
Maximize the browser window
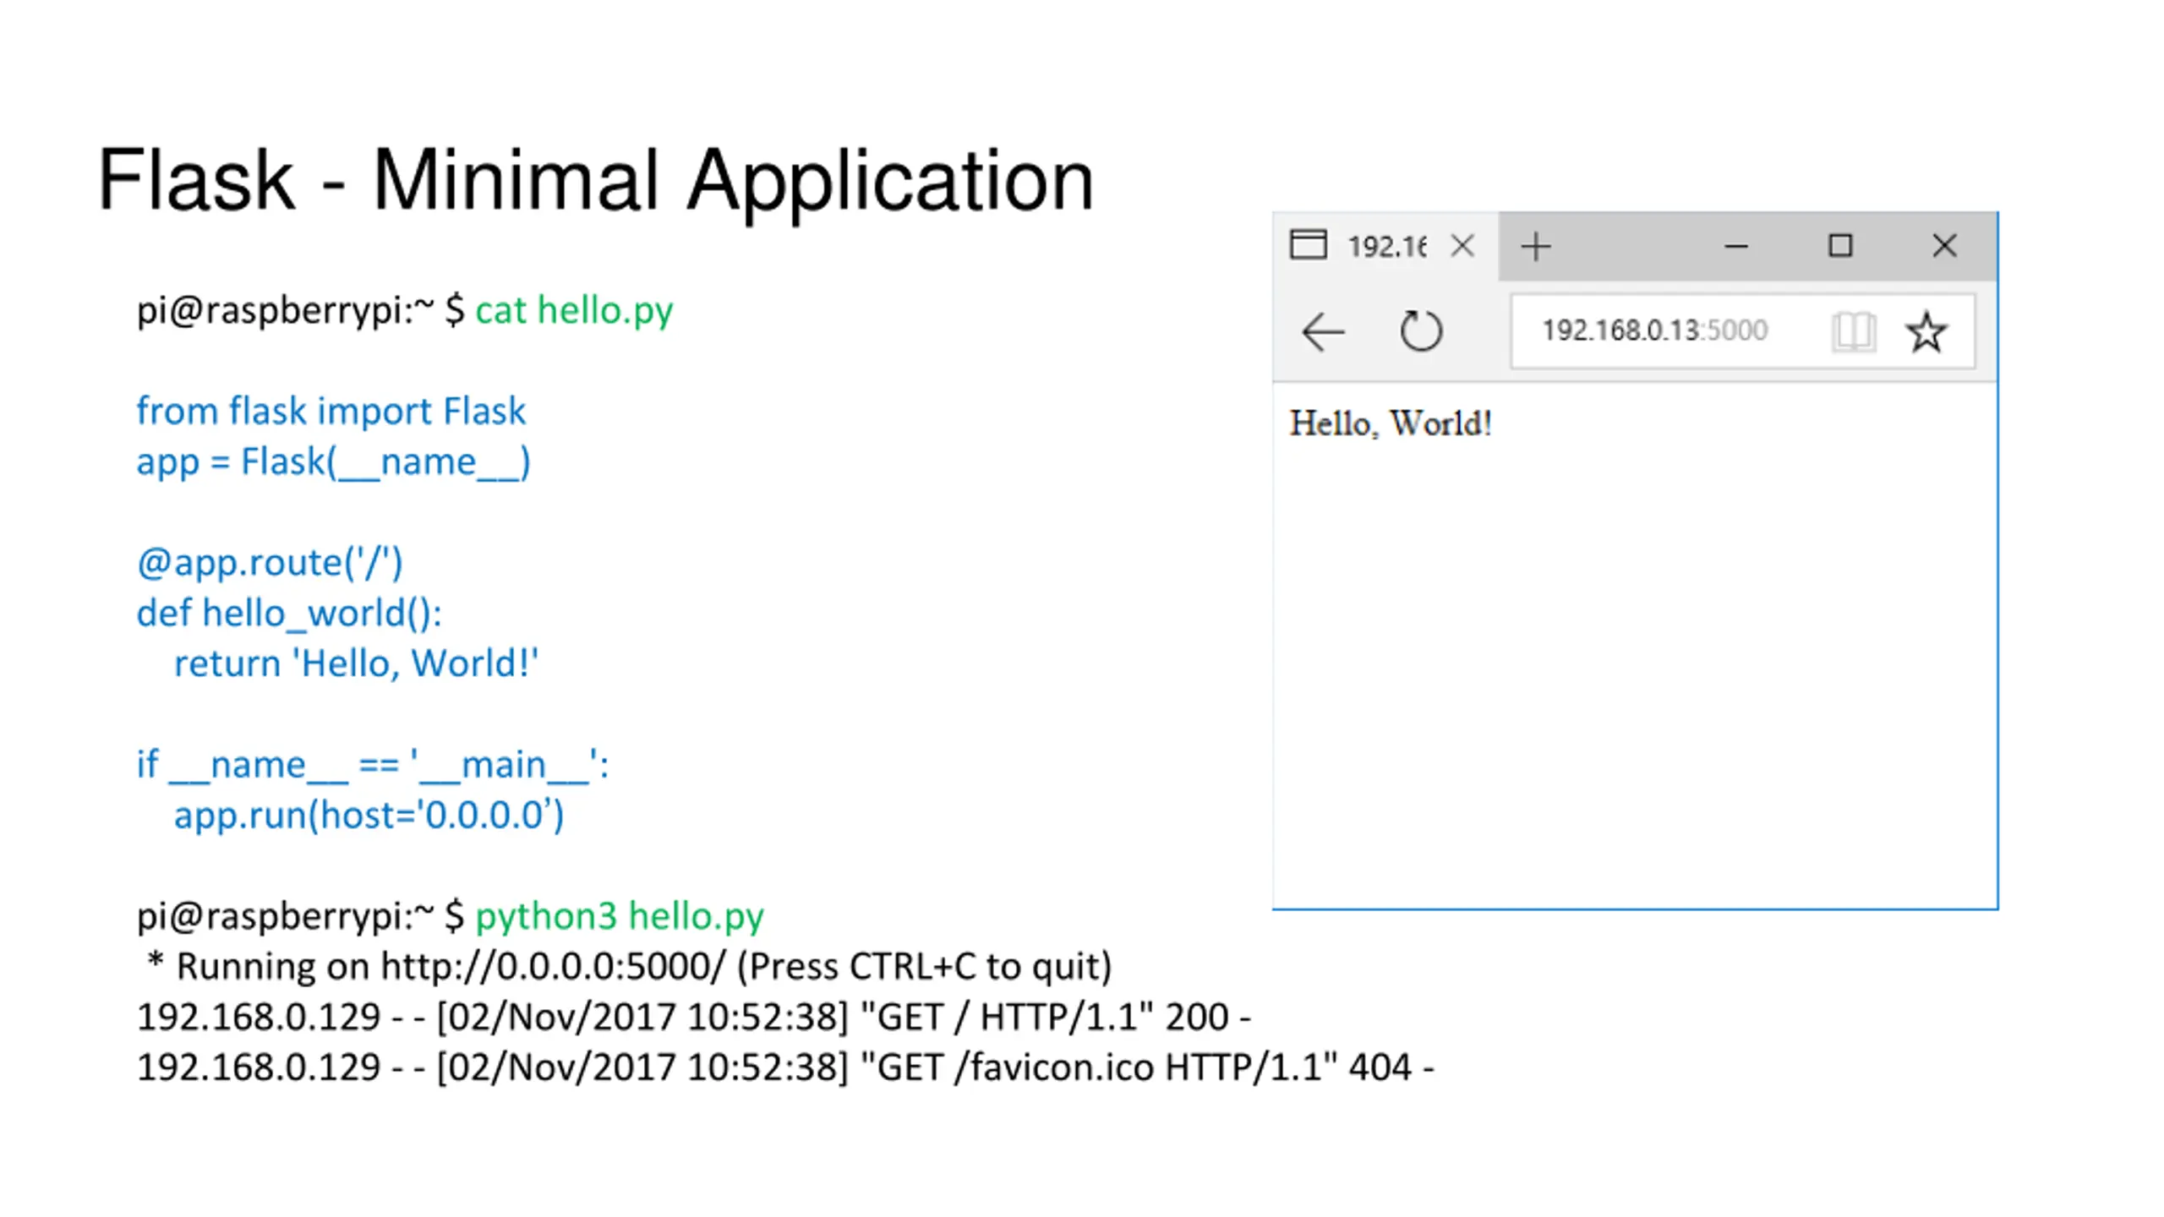[1840, 246]
